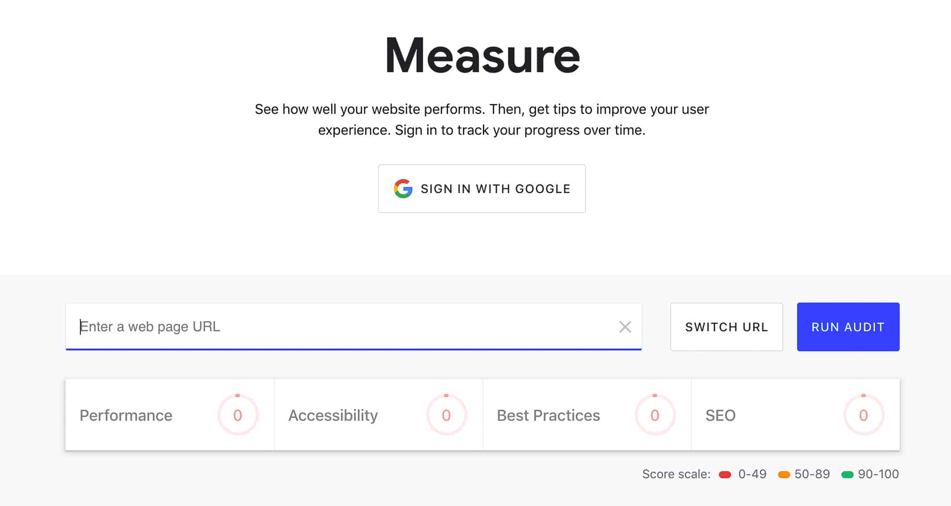951x506 pixels.
Task: Click the Measure page heading
Action: point(482,56)
